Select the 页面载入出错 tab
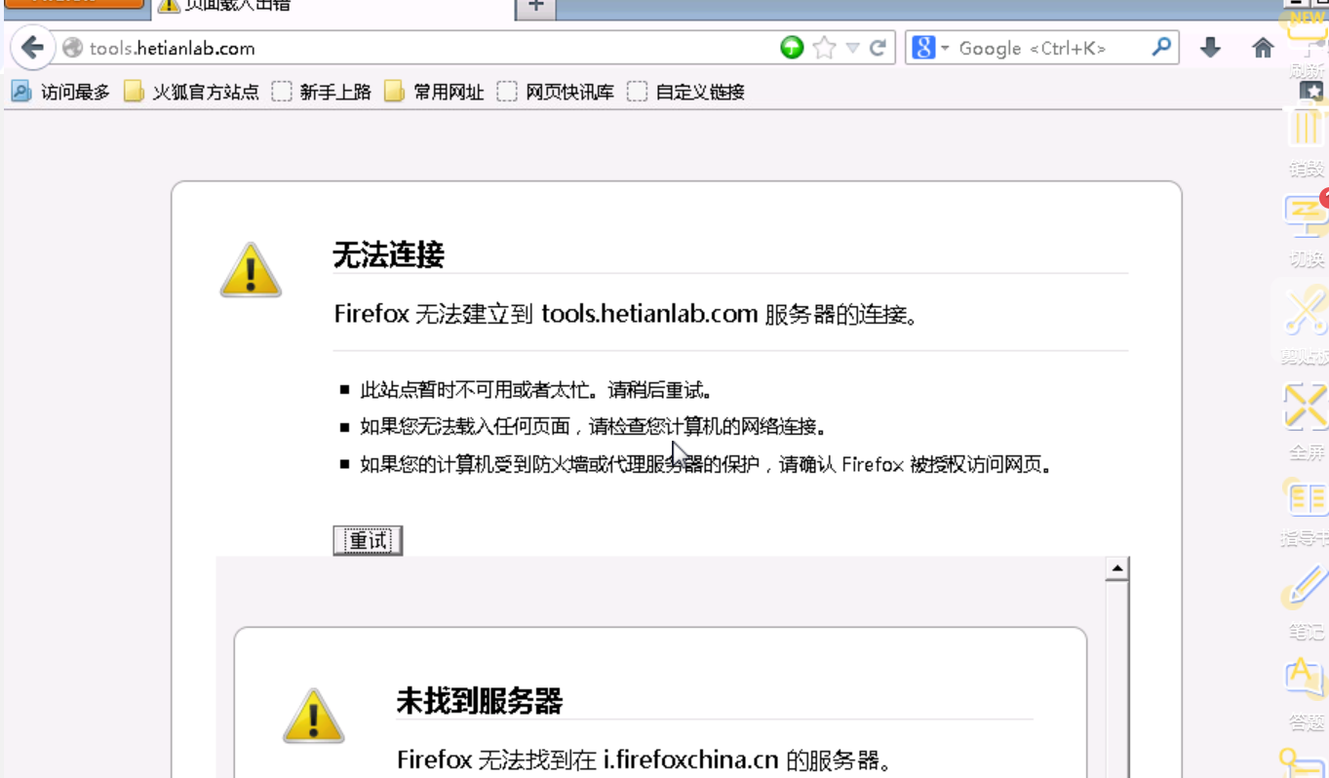The height and width of the screenshot is (778, 1329). coord(332,7)
